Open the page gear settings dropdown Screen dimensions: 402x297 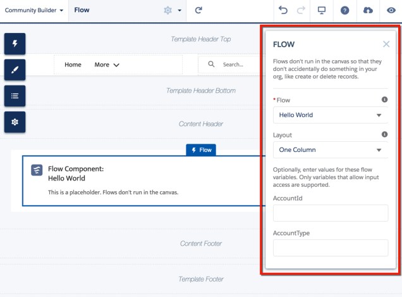[172, 11]
